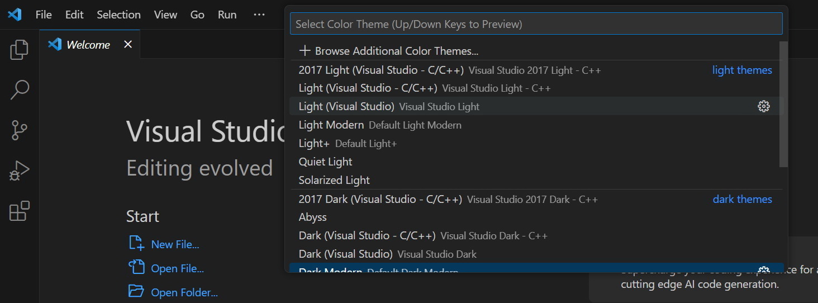Click the Open Folder... link
This screenshot has height=303, width=818.
coord(184,292)
